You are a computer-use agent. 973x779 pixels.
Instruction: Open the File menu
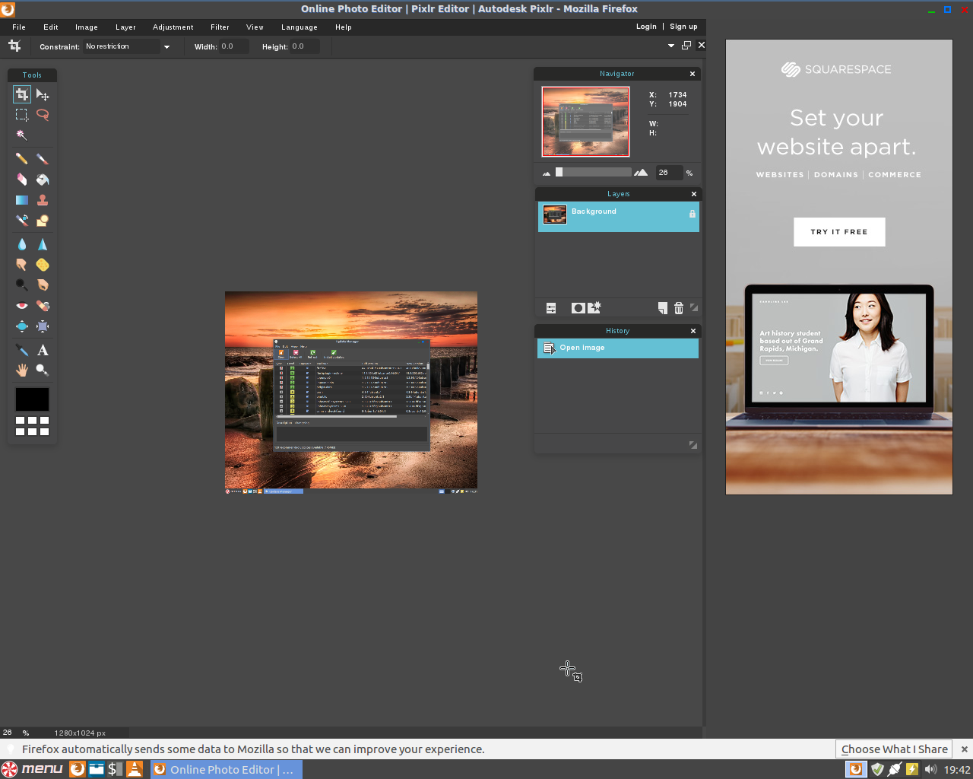point(19,27)
